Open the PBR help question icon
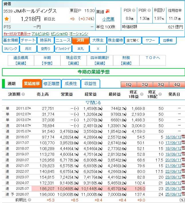 tap(149, 10)
